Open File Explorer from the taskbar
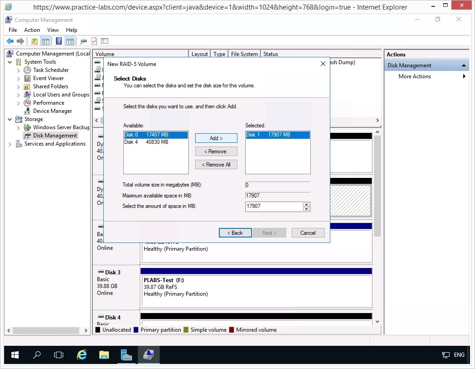475x369 pixels. (104, 355)
